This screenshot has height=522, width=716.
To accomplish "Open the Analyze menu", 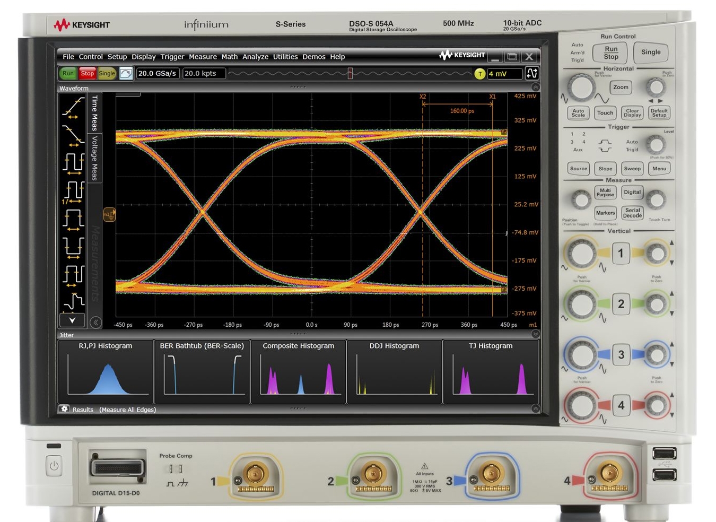I will 255,57.
